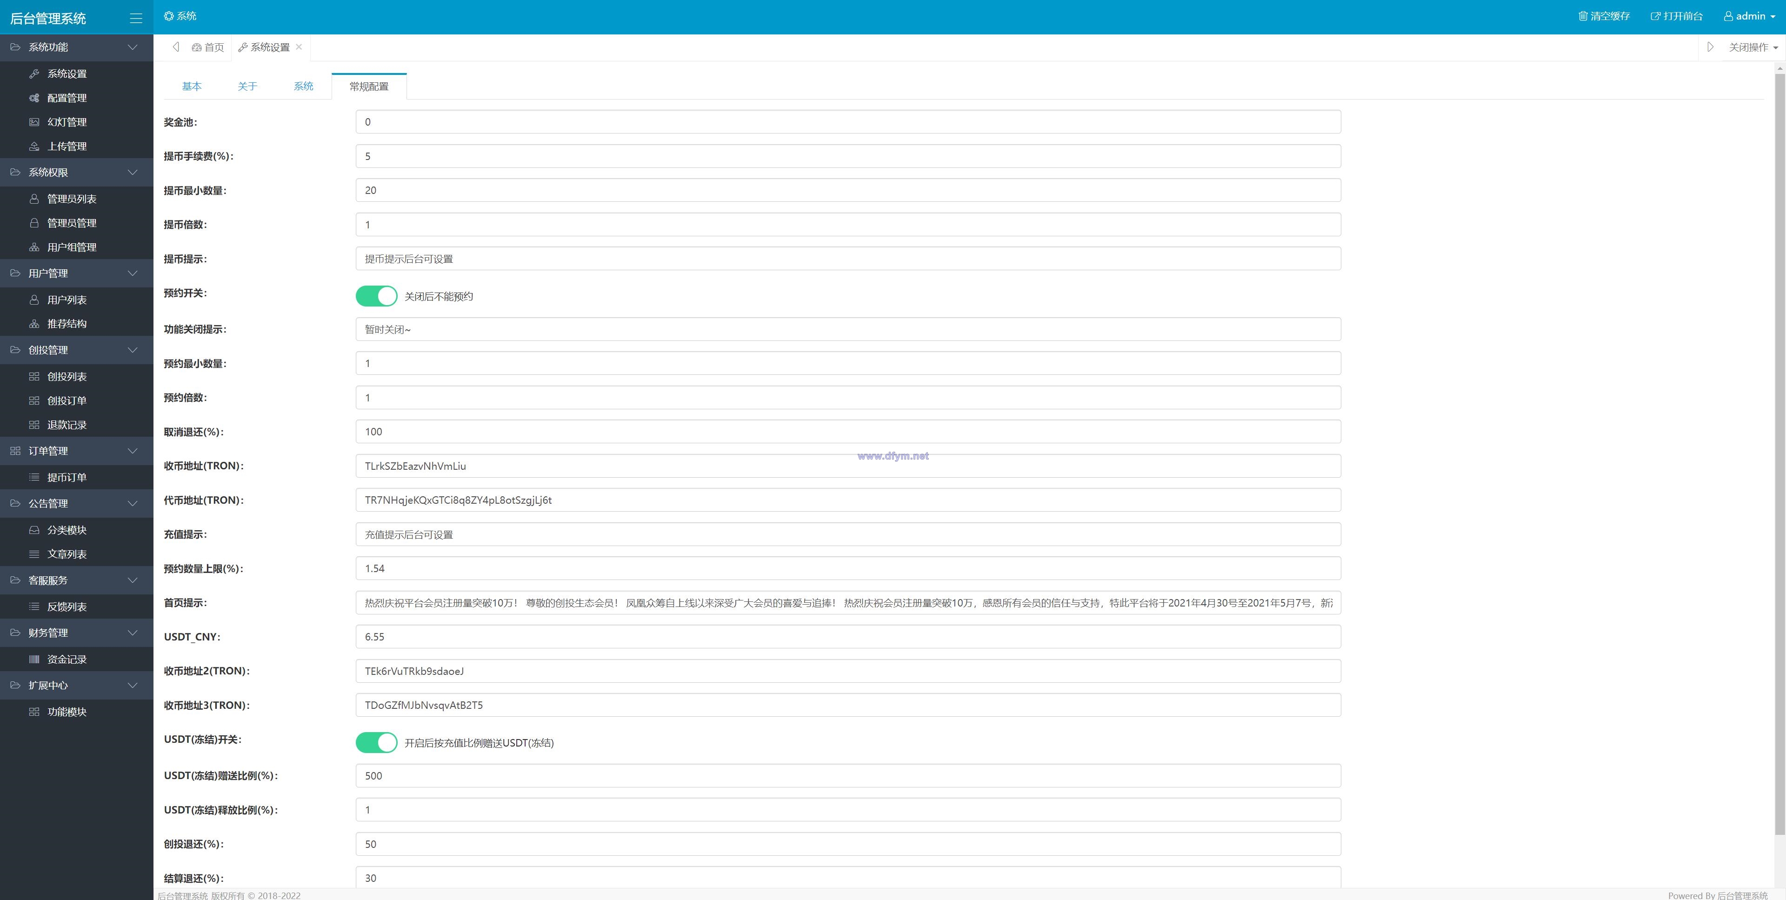Click the right arrow to scroll tabs forward
The height and width of the screenshot is (900, 1786).
coord(1711,47)
